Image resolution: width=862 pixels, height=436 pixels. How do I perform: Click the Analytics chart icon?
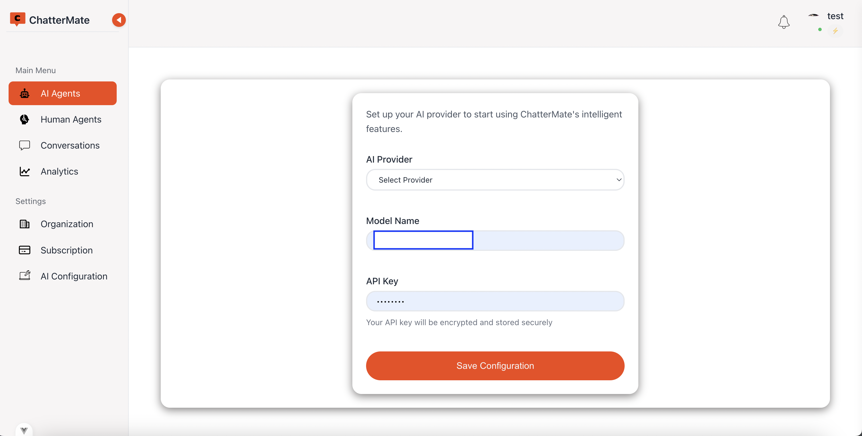tap(24, 171)
